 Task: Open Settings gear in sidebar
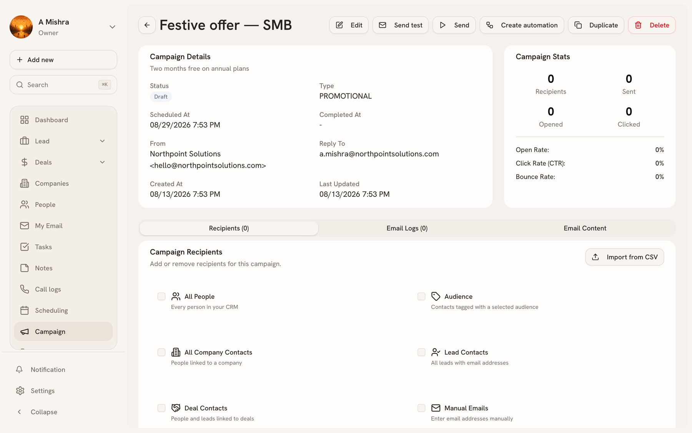[20, 391]
